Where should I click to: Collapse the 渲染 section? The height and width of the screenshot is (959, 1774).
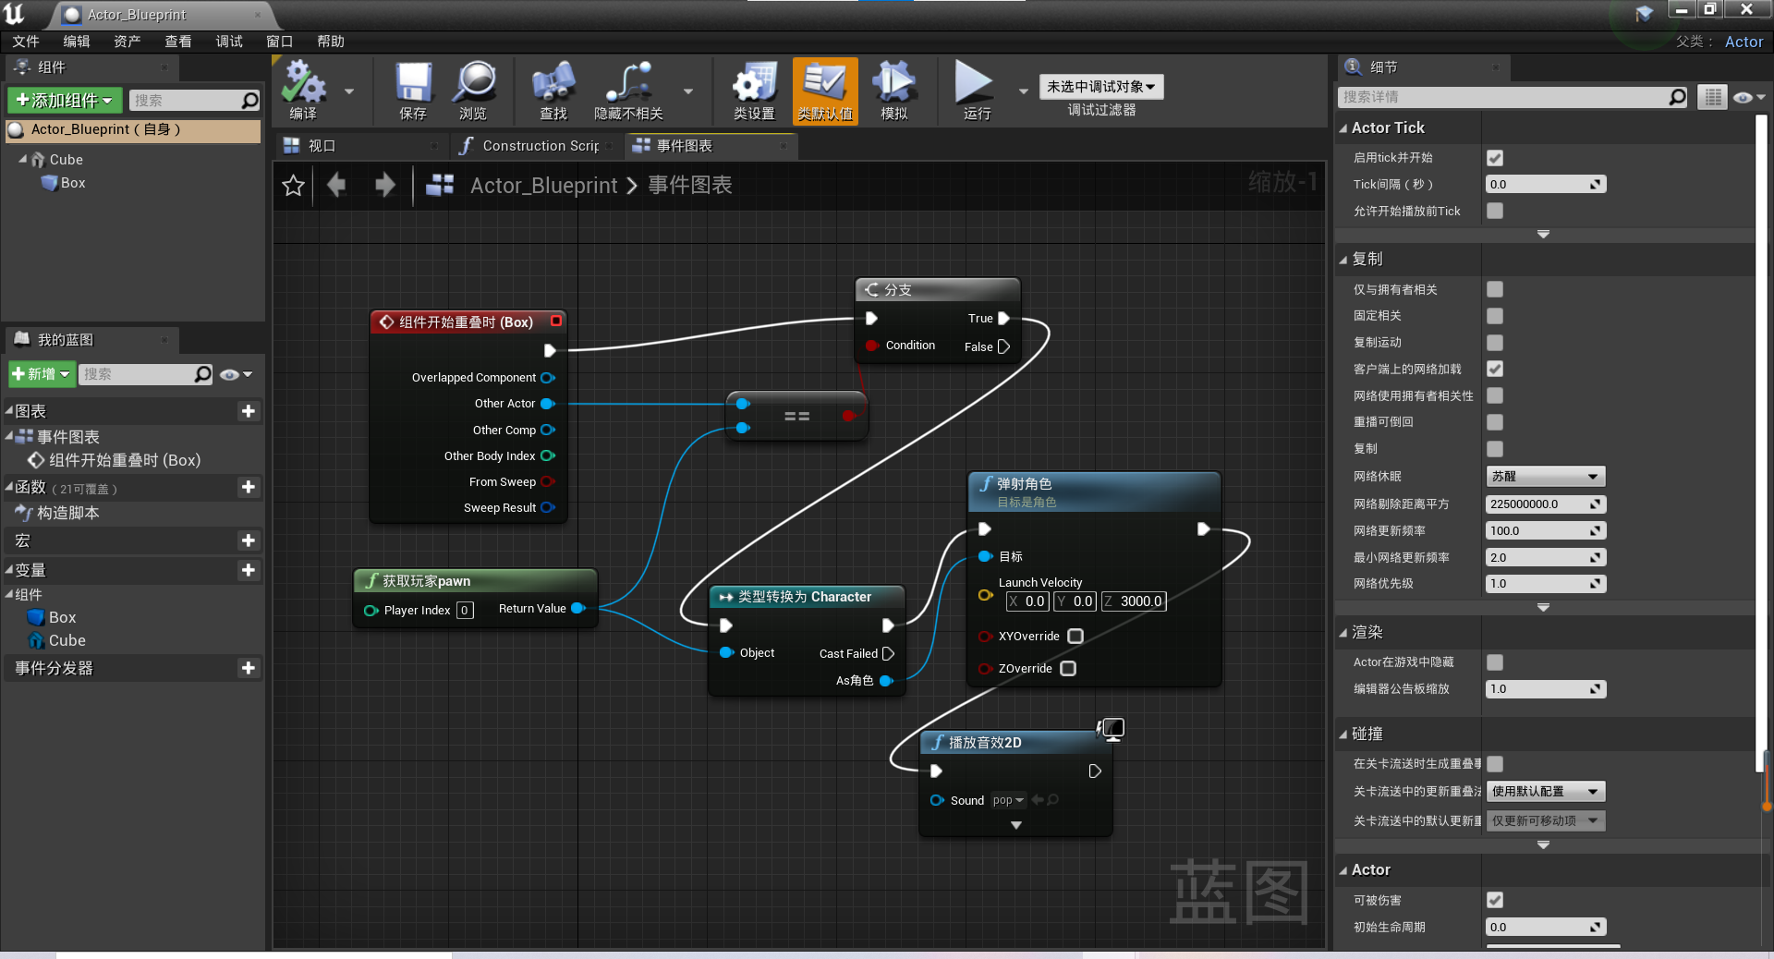[1343, 633]
